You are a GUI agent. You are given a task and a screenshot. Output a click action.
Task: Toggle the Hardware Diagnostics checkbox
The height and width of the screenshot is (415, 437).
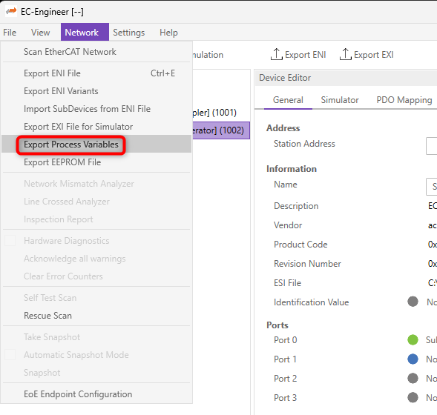pyautogui.click(x=10, y=241)
